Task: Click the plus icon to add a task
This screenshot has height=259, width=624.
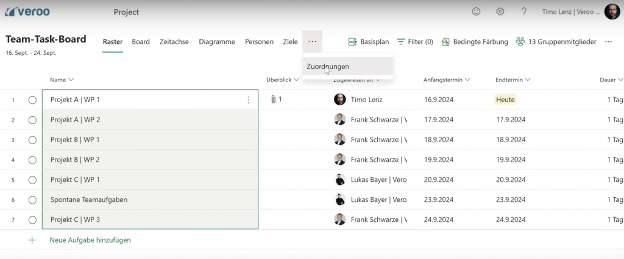Action: coord(32,240)
